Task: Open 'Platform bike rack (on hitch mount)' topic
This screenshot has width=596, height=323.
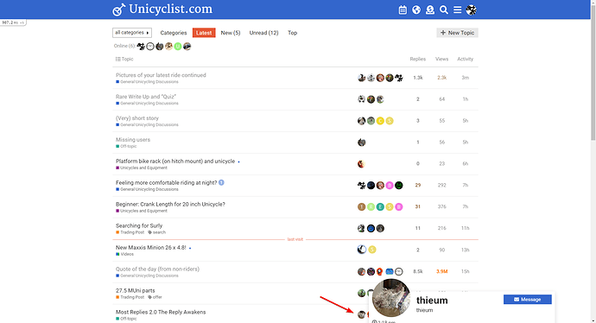Action: (x=175, y=161)
